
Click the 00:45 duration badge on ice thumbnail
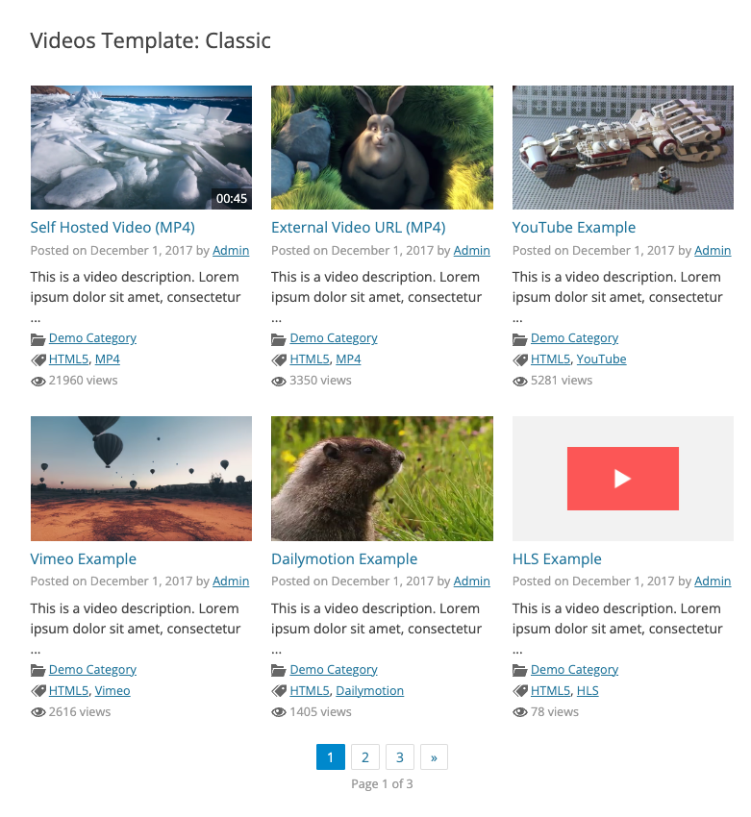click(x=232, y=199)
